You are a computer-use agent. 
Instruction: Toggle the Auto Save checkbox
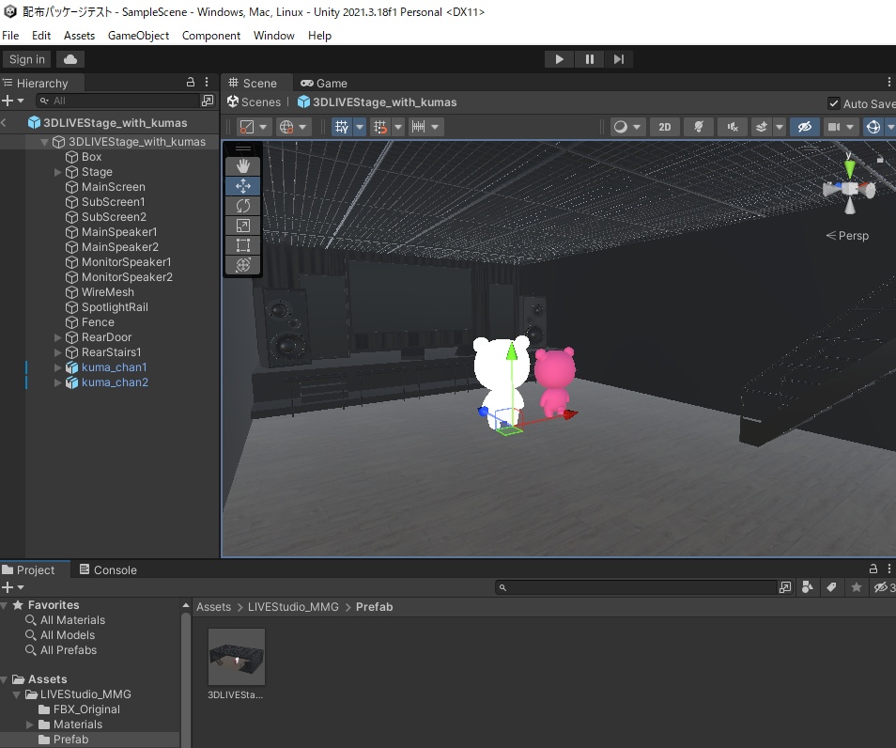(834, 103)
